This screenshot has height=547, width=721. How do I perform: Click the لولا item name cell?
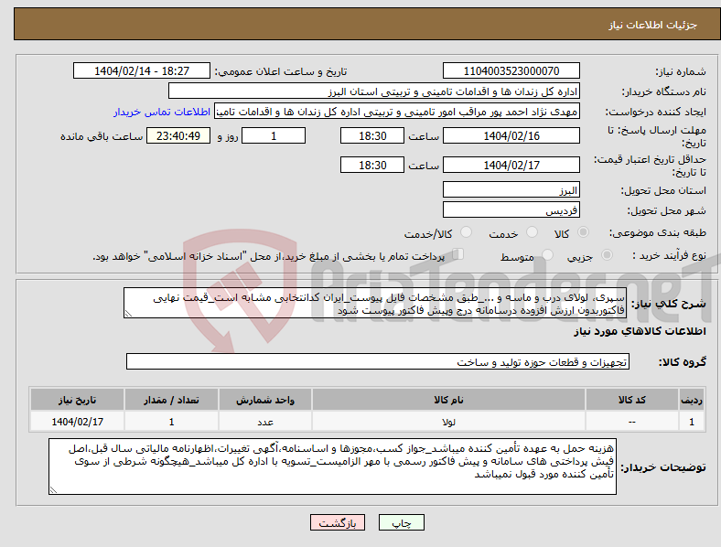448,421
